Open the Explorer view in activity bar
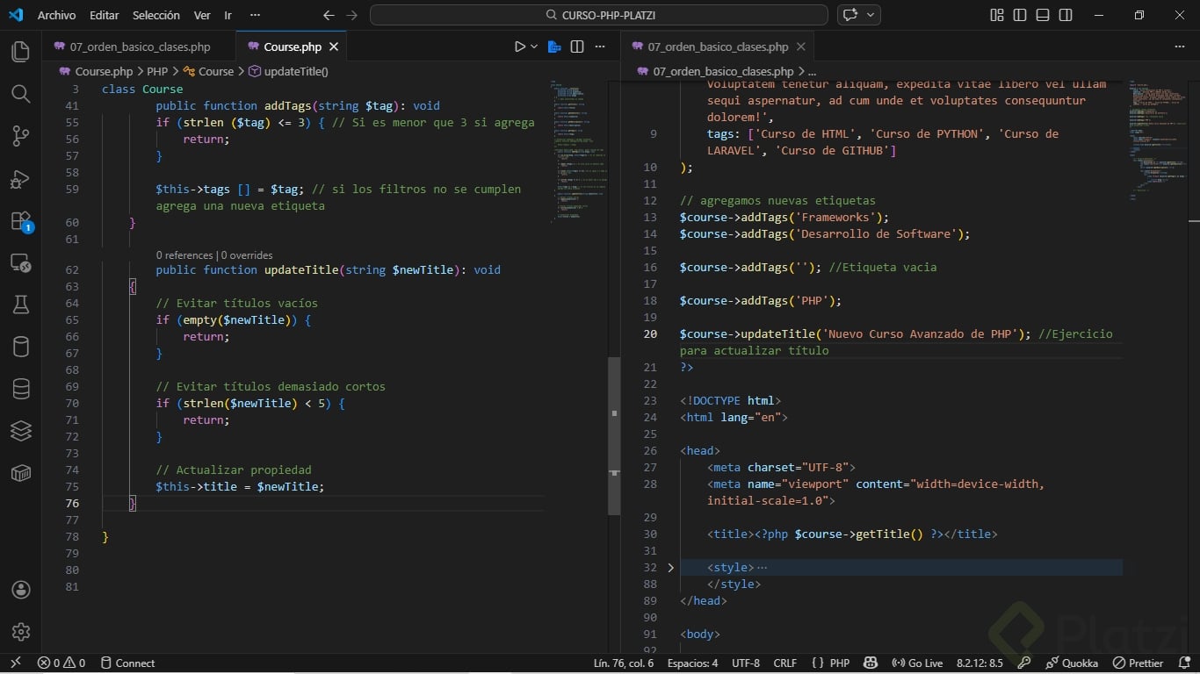Image resolution: width=1200 pixels, height=674 pixels. tap(20, 52)
